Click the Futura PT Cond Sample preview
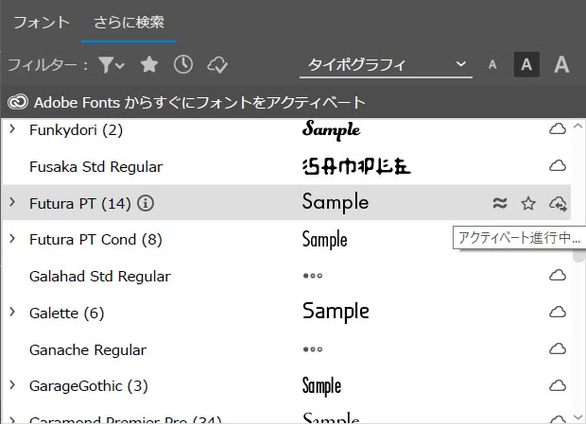Screen dimensions: 586x424 pos(324,239)
